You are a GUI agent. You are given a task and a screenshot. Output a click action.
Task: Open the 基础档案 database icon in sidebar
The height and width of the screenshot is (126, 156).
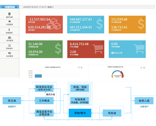(9, 14)
